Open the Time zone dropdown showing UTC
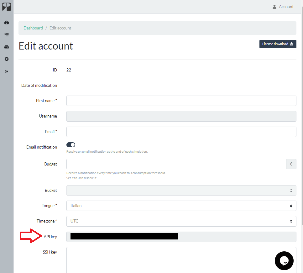 tap(181, 221)
